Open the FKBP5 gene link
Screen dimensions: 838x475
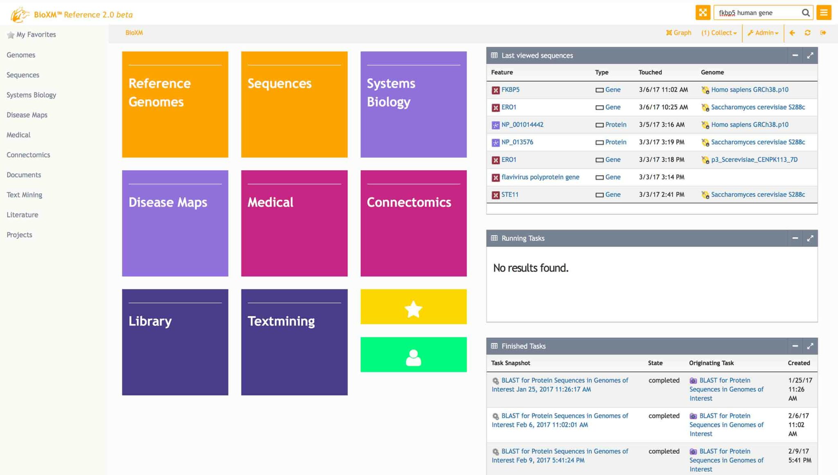pos(510,90)
